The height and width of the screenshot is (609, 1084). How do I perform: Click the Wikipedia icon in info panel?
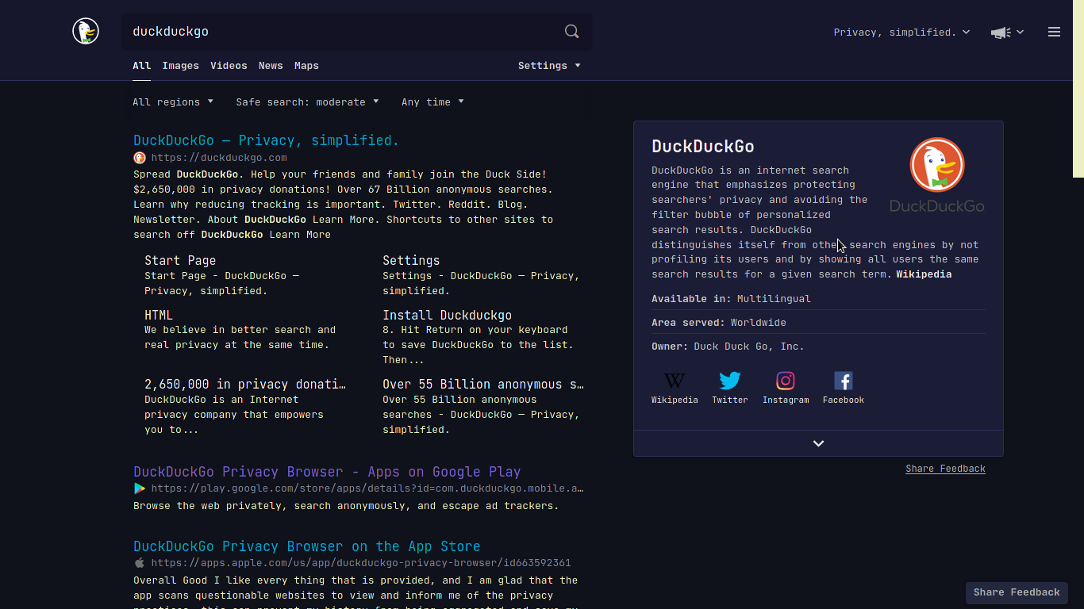675,381
